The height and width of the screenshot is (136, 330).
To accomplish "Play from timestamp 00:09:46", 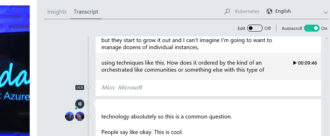I will click(x=305, y=63).
